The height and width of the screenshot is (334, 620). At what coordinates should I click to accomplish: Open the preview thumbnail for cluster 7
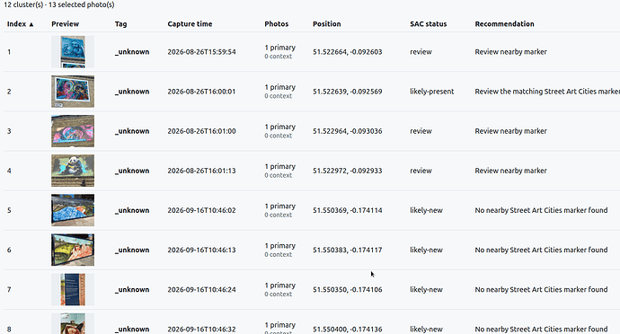(x=73, y=289)
